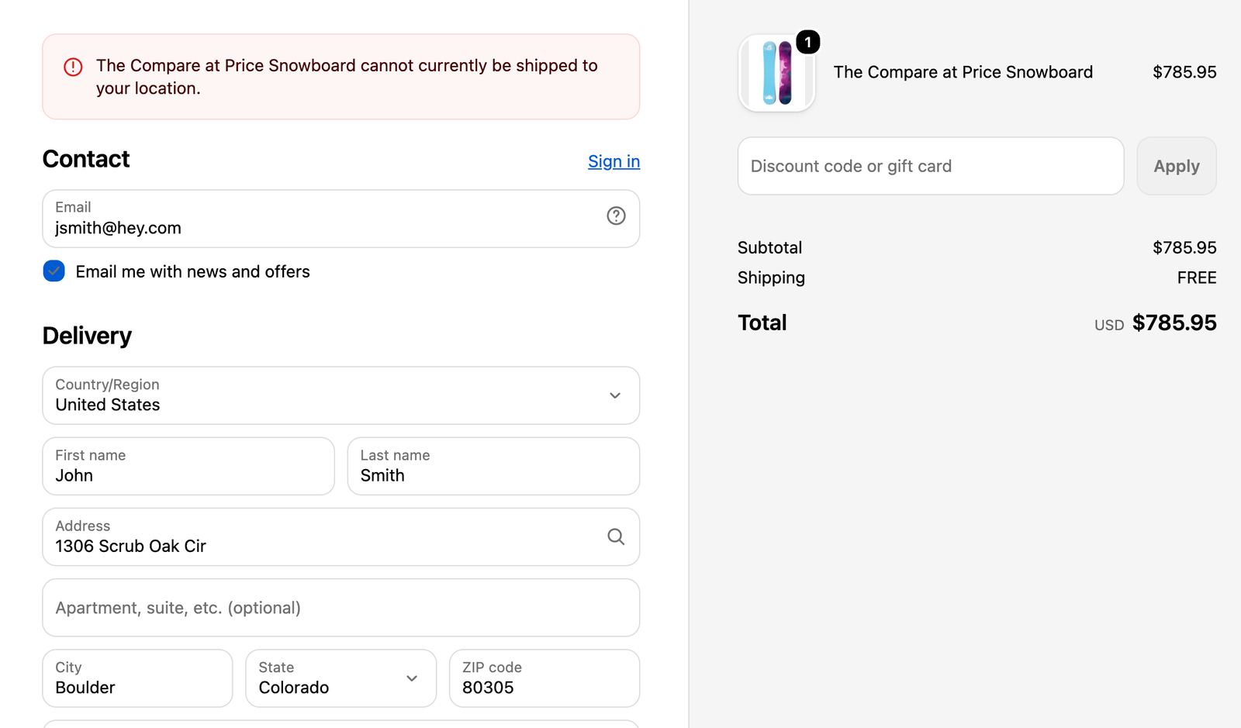Screen dimensions: 1241x728
Task: Click the Address field 1306 Scrub Oak Cir
Action: pyautogui.click(x=341, y=537)
